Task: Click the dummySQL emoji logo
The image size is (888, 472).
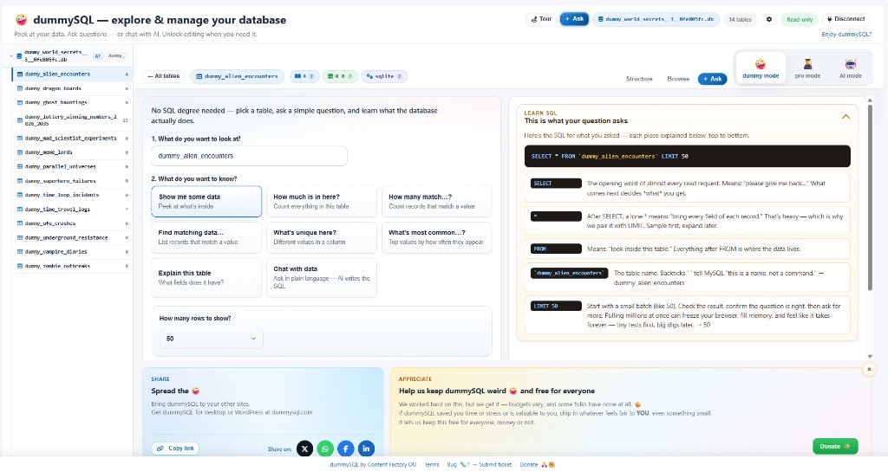Action: [x=21, y=20]
